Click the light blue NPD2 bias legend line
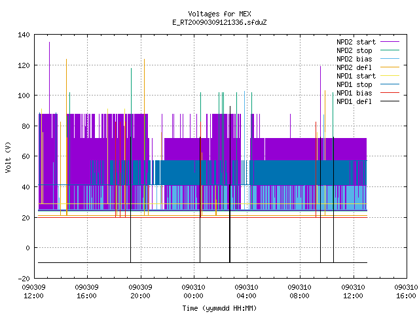419x314 pixels. click(390, 59)
